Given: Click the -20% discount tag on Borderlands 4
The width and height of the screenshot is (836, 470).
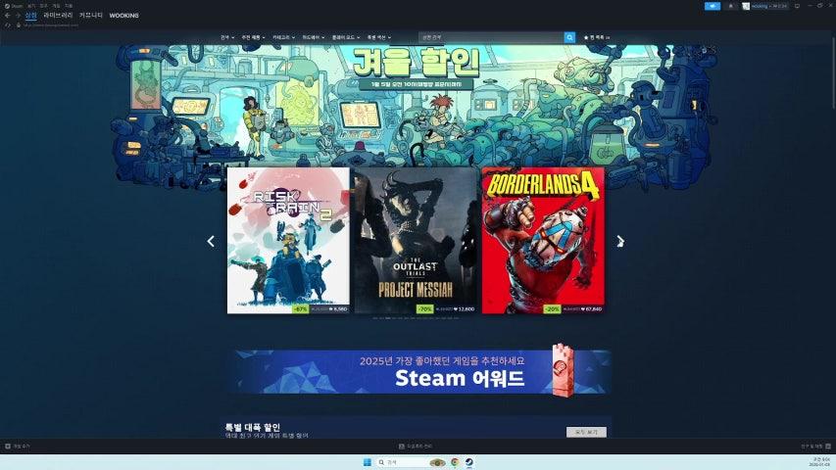Looking at the screenshot, I should point(552,308).
